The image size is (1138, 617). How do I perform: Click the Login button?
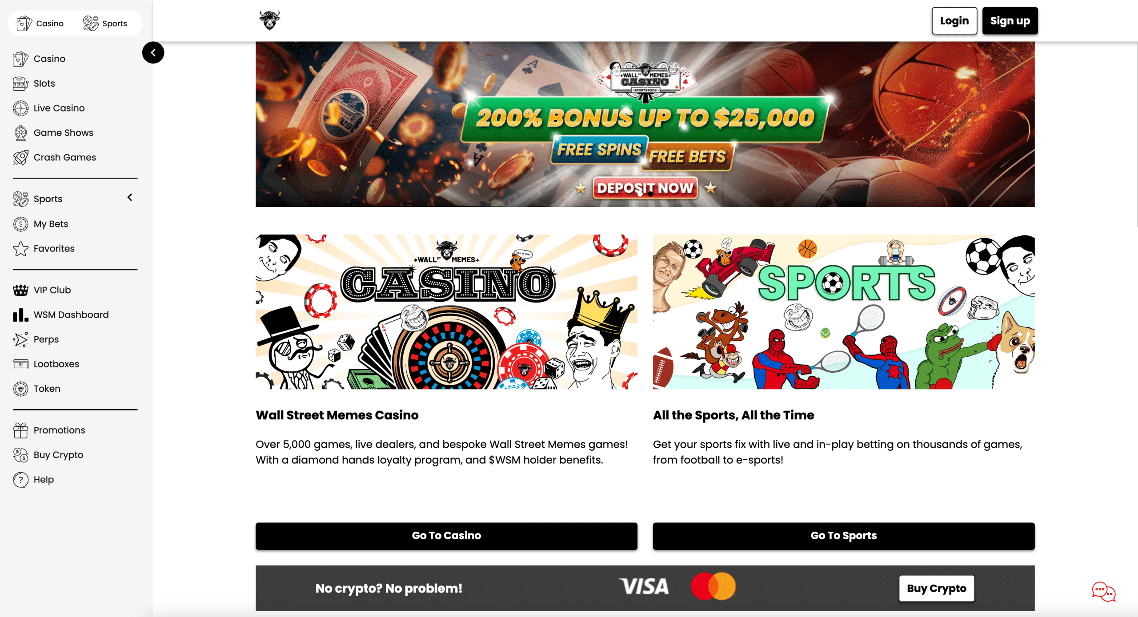(954, 21)
